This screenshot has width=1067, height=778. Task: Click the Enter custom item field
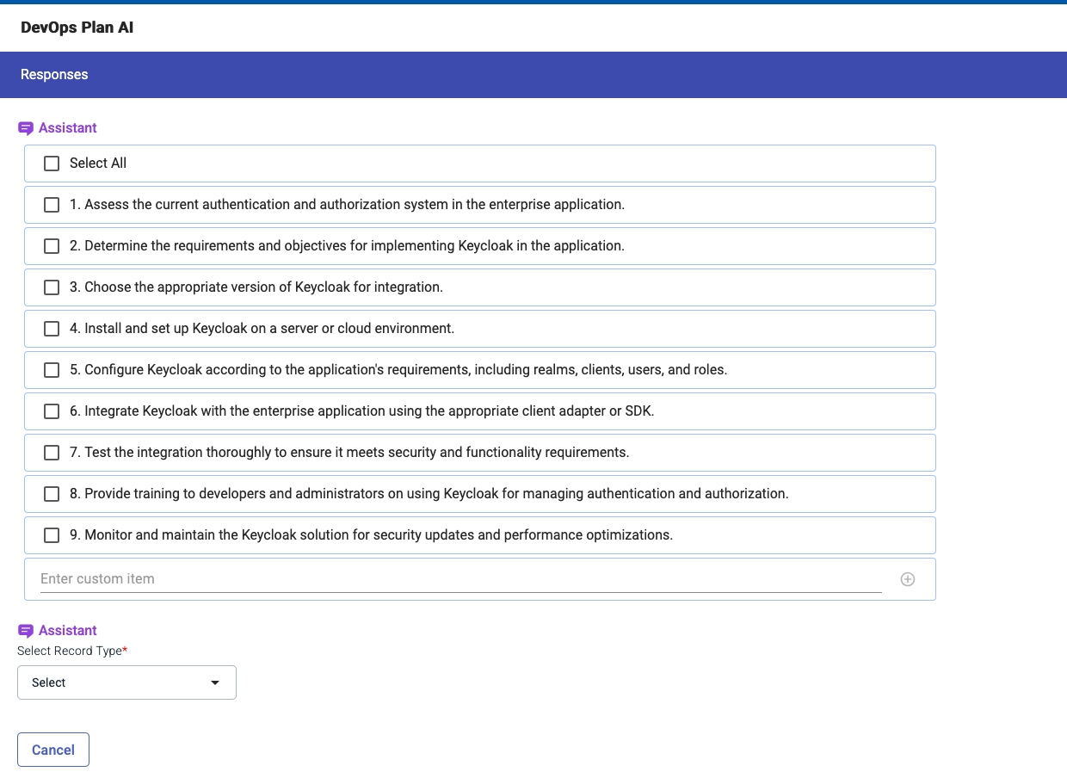[x=344, y=578]
